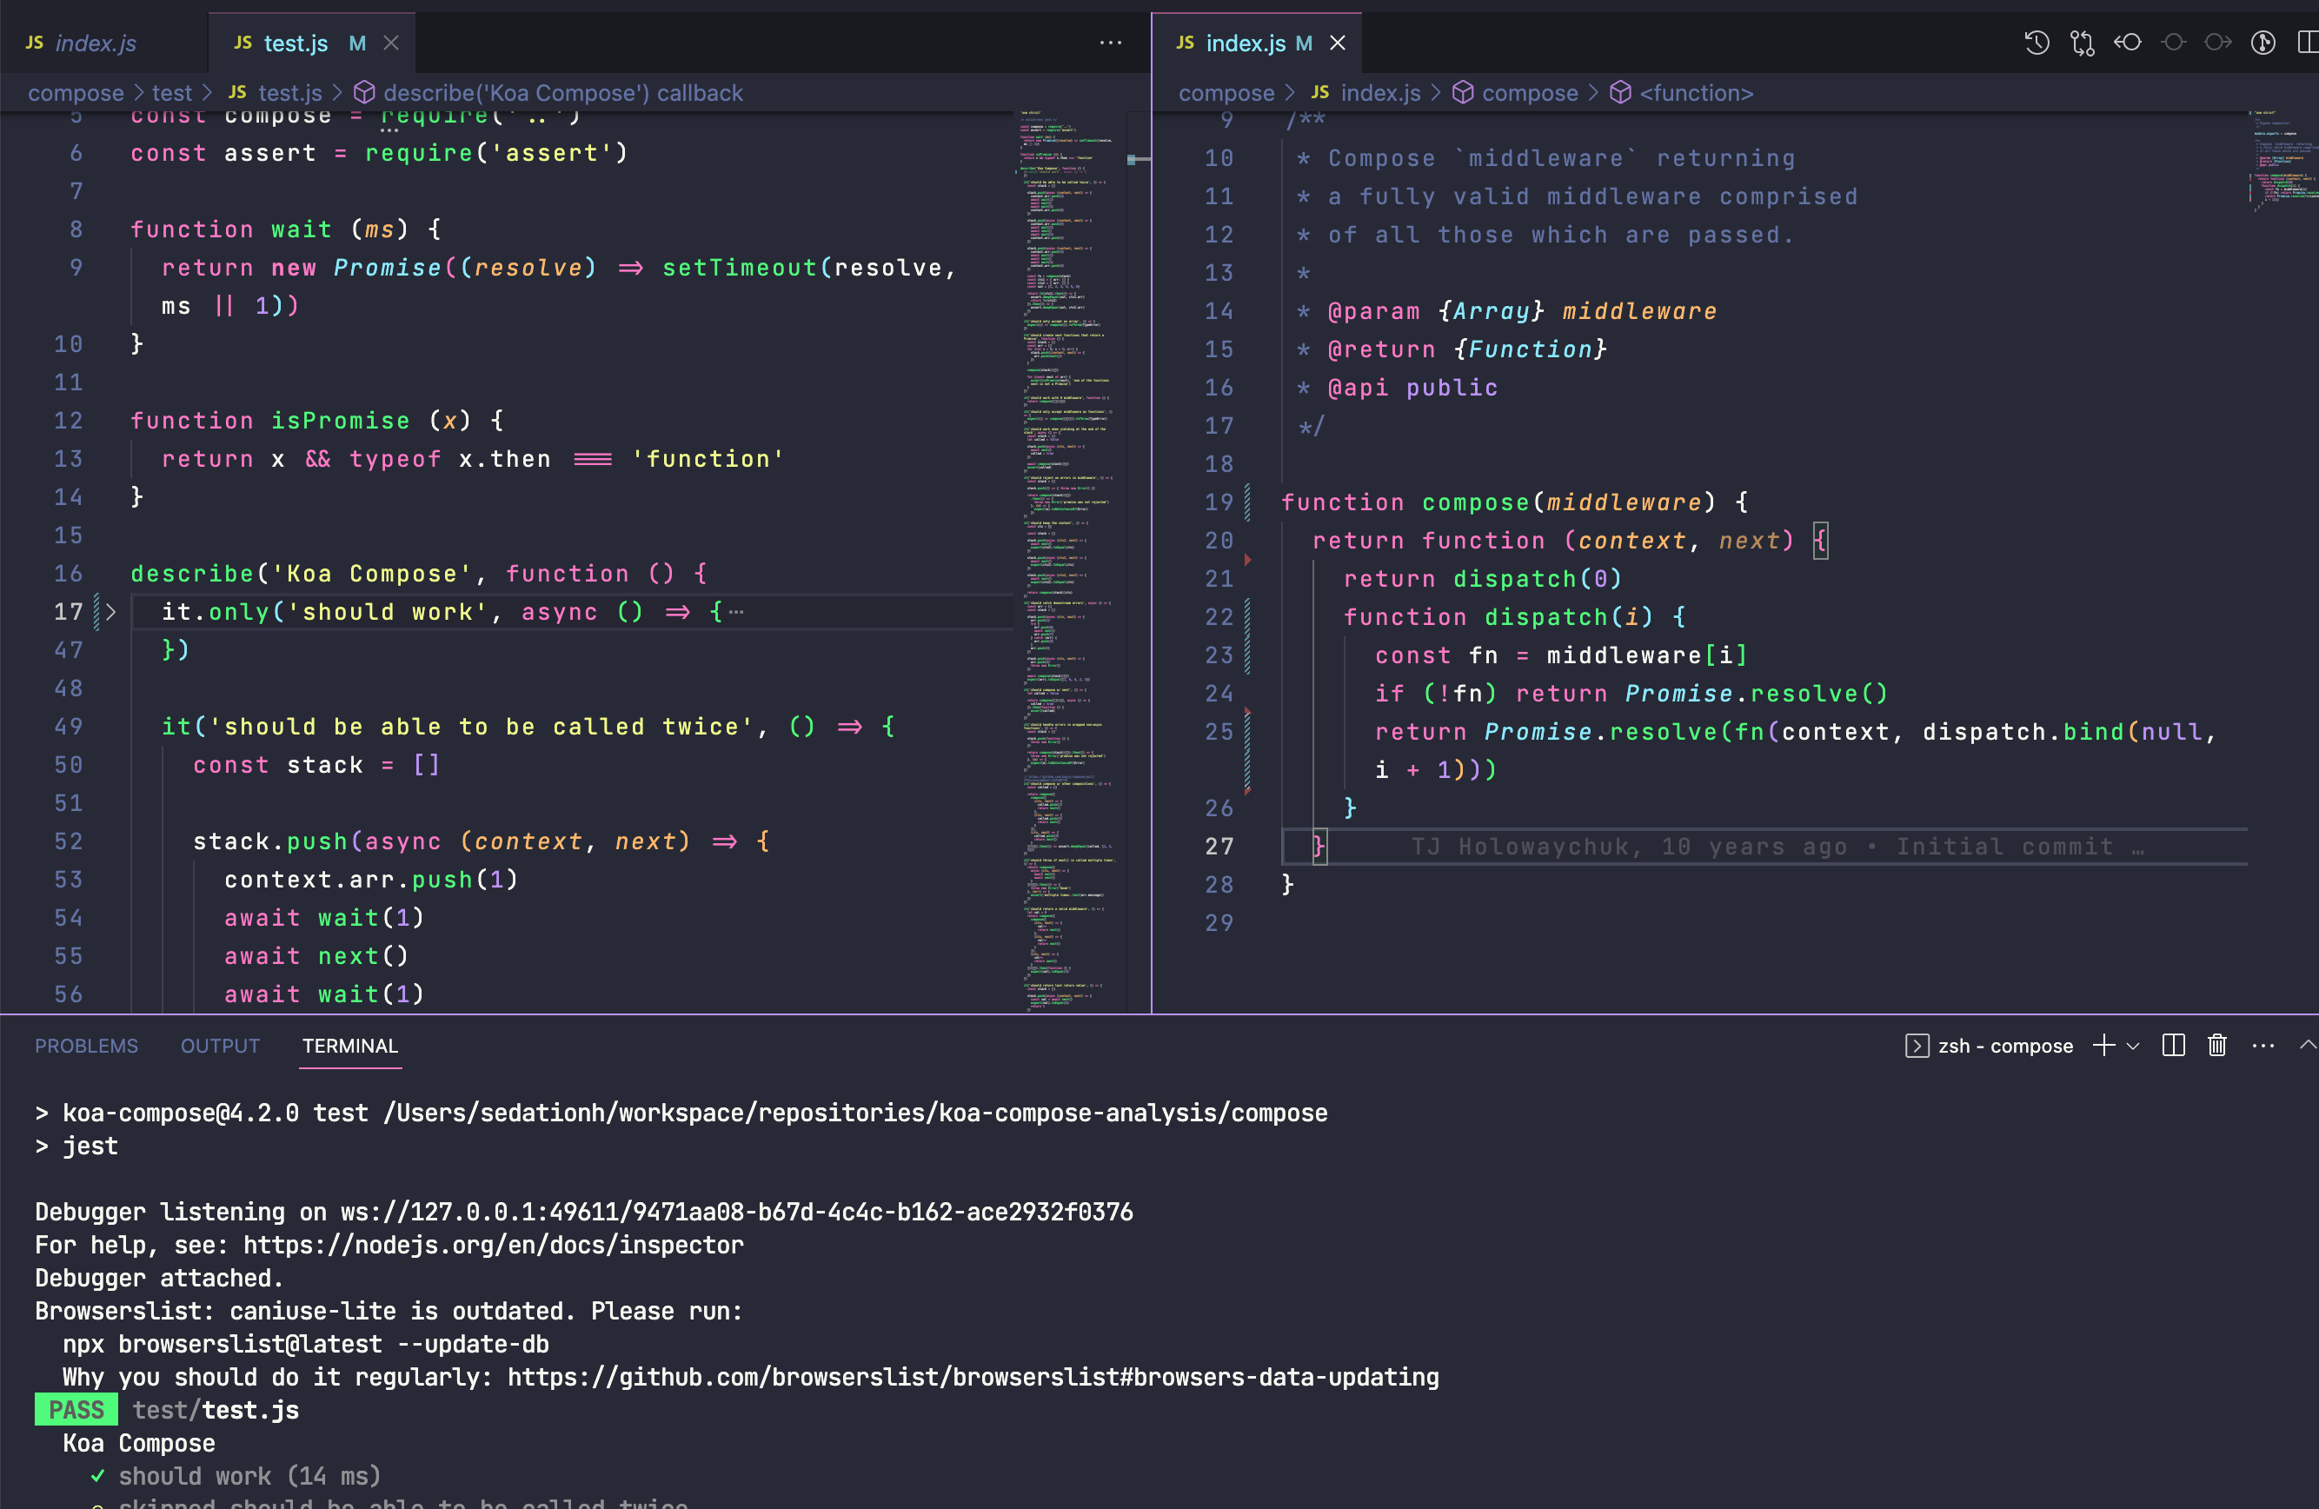Switch to the OUTPUT tab
Screen dimensions: 2319x1509
(x=219, y=1046)
